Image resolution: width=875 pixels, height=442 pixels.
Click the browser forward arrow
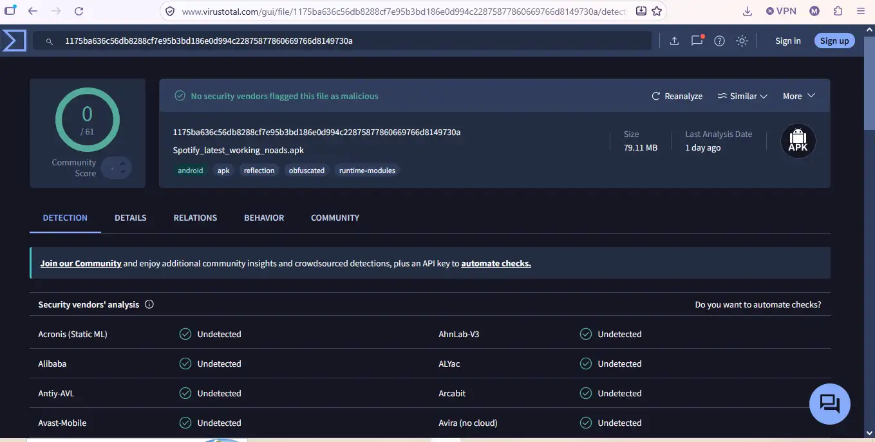click(x=56, y=11)
